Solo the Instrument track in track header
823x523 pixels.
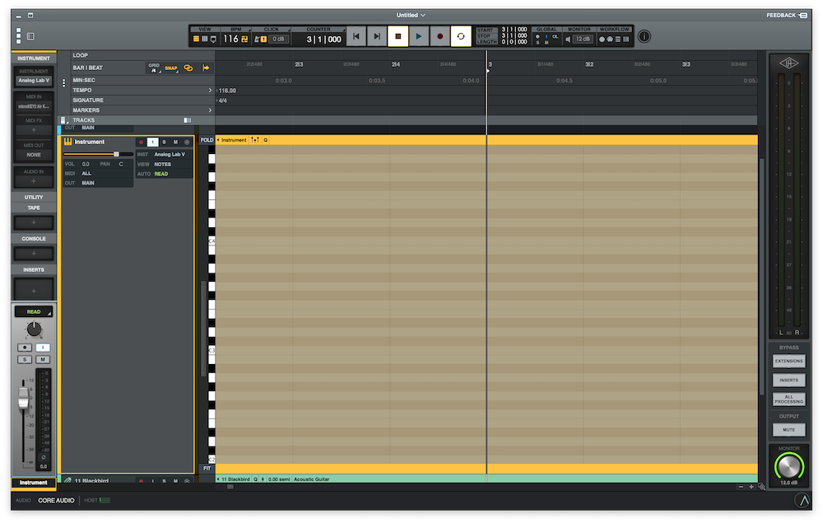pyautogui.click(x=164, y=142)
